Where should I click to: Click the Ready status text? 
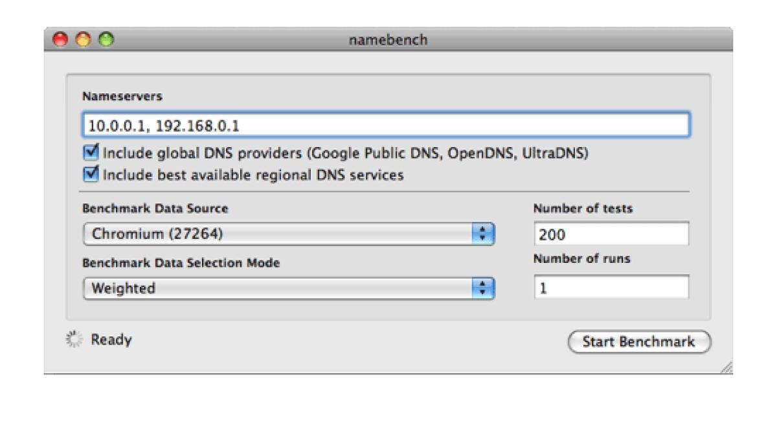click(111, 339)
